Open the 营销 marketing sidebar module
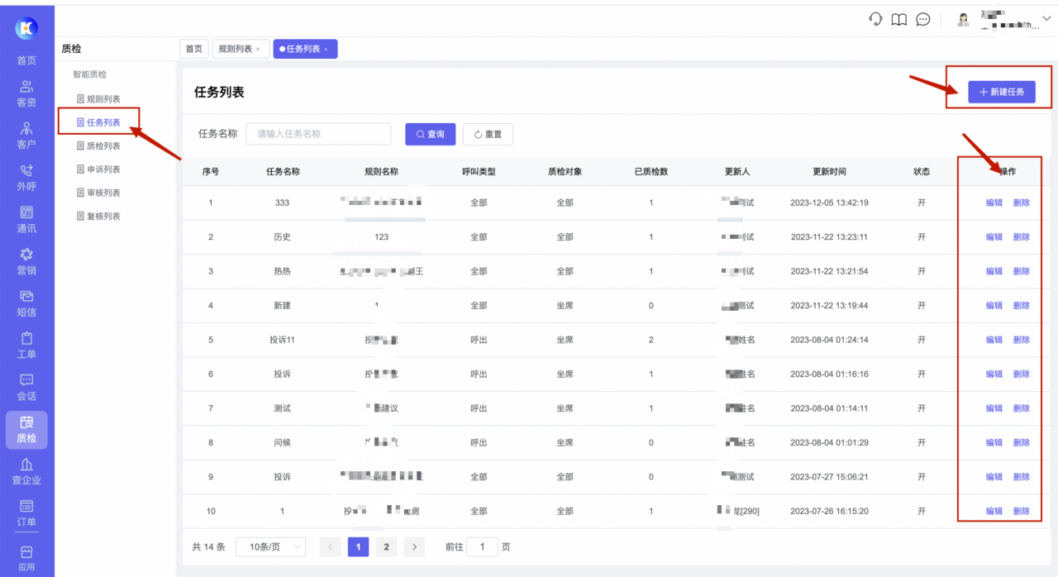Screen dimensions: 1058x577 tap(26, 262)
